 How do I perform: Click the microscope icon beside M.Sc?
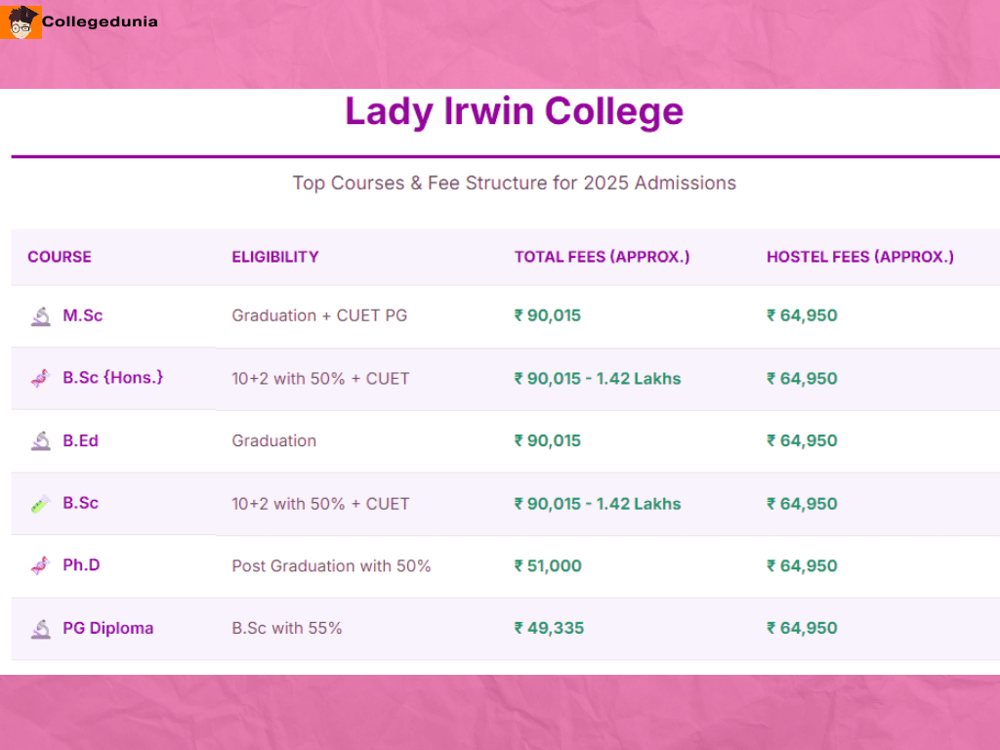(x=41, y=315)
